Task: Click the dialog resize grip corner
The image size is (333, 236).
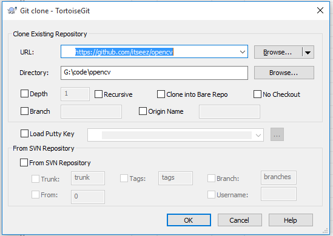Action: click(325, 231)
